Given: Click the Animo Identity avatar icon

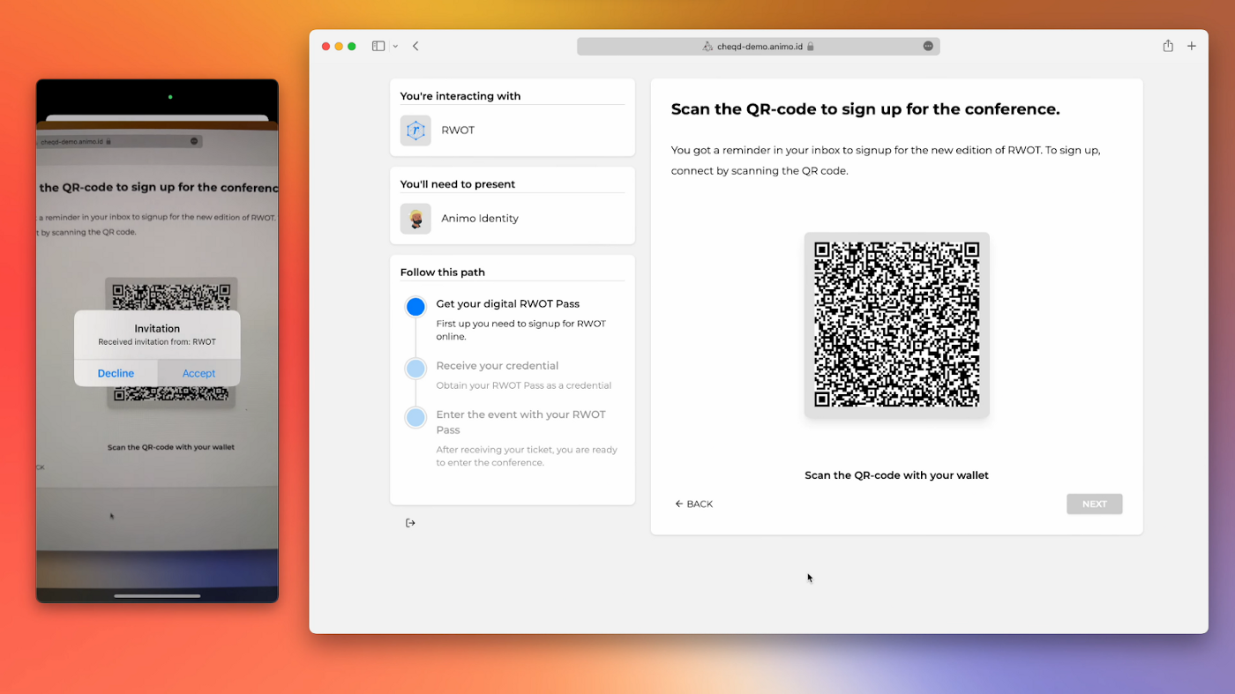Looking at the screenshot, I should pyautogui.click(x=415, y=219).
